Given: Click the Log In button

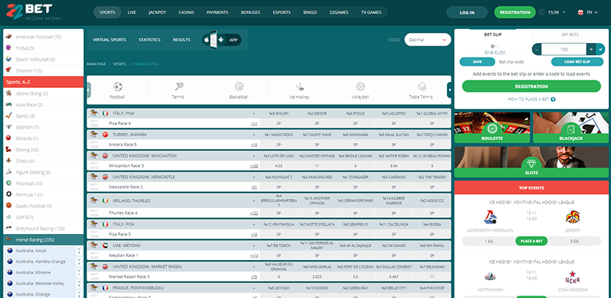Looking at the screenshot, I should pyautogui.click(x=466, y=13).
